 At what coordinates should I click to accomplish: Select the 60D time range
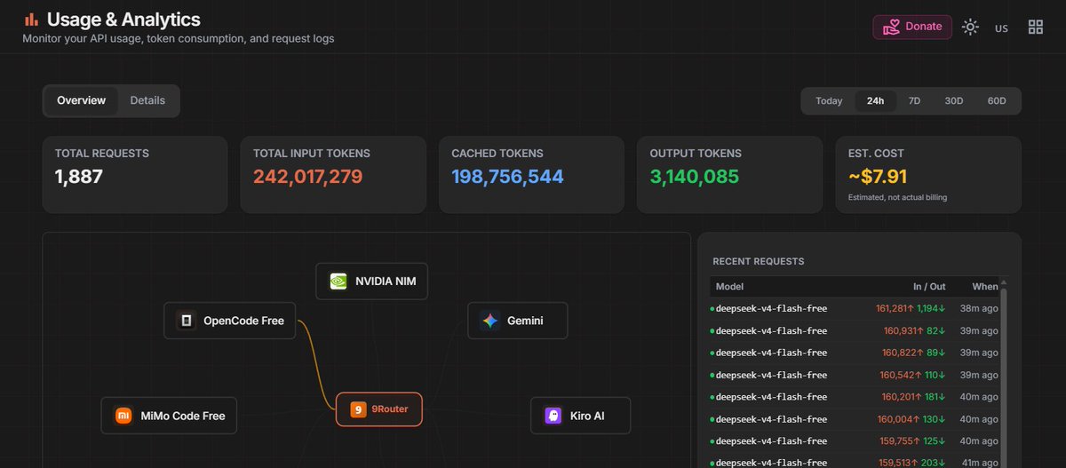(997, 101)
